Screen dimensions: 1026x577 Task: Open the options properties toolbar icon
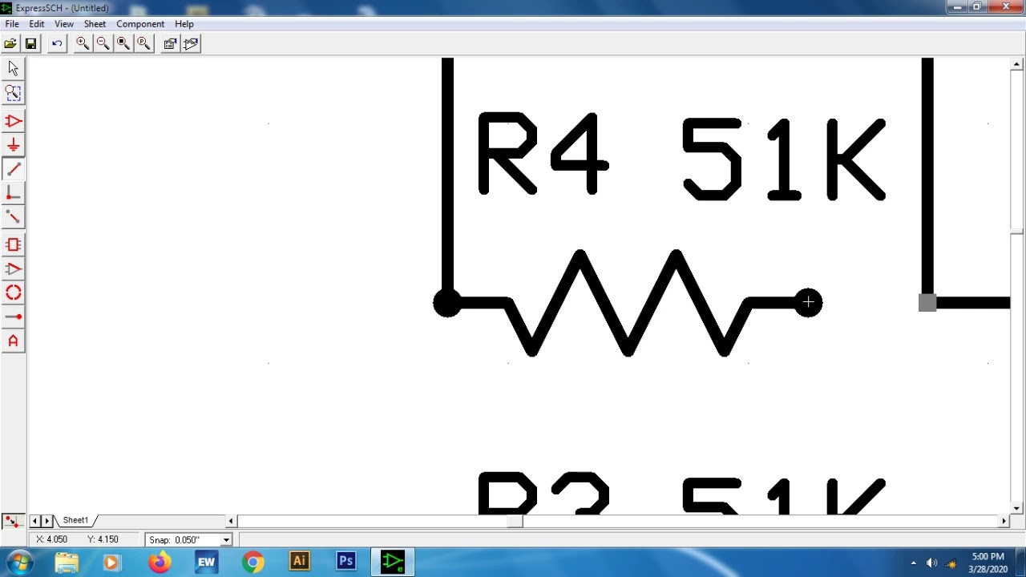[170, 44]
